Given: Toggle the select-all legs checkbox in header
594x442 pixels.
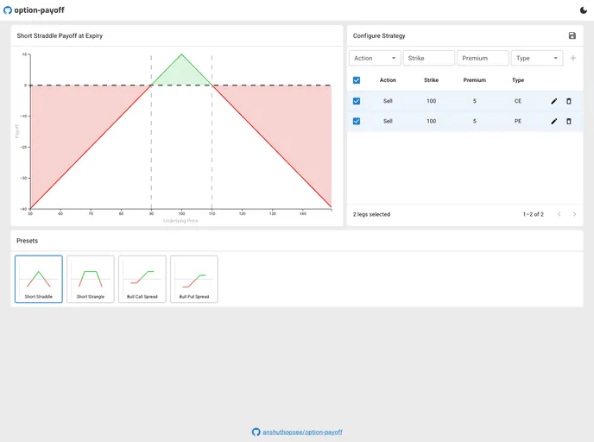Looking at the screenshot, I should click(357, 80).
